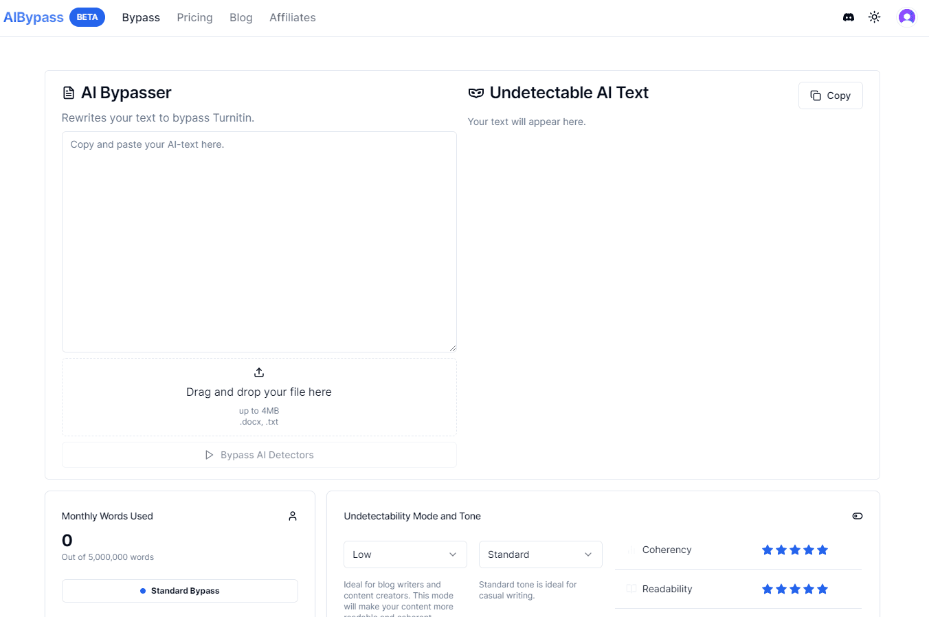The width and height of the screenshot is (929, 617).
Task: Open the Standard tone dropdown
Action: coord(540,554)
